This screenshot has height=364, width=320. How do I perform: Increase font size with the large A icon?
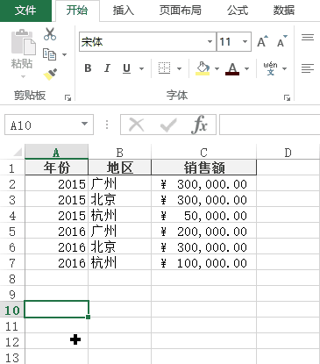coord(262,42)
